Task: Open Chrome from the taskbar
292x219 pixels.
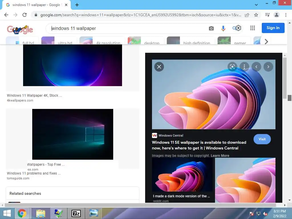Action: (22, 213)
